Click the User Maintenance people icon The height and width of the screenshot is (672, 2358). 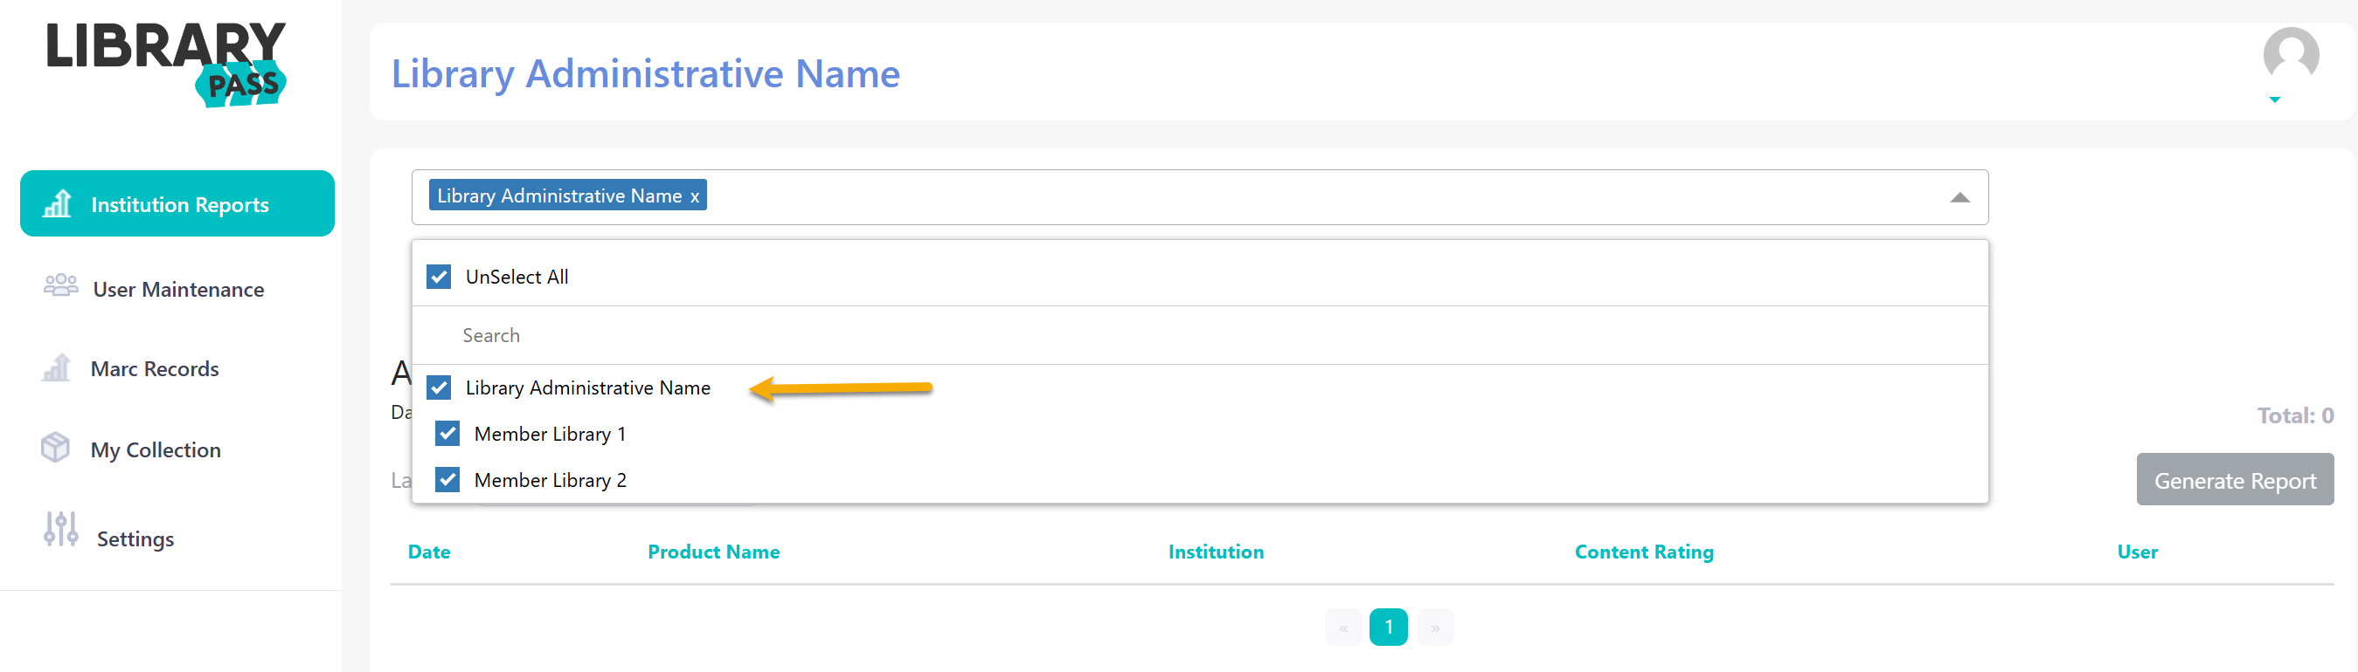click(60, 286)
